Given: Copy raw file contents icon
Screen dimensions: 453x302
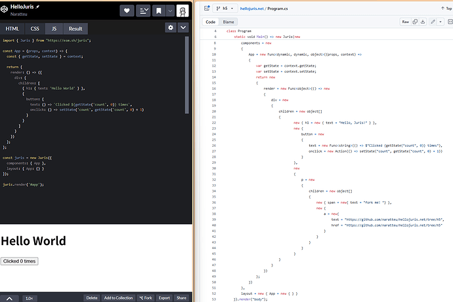Looking at the screenshot, I should (415, 22).
